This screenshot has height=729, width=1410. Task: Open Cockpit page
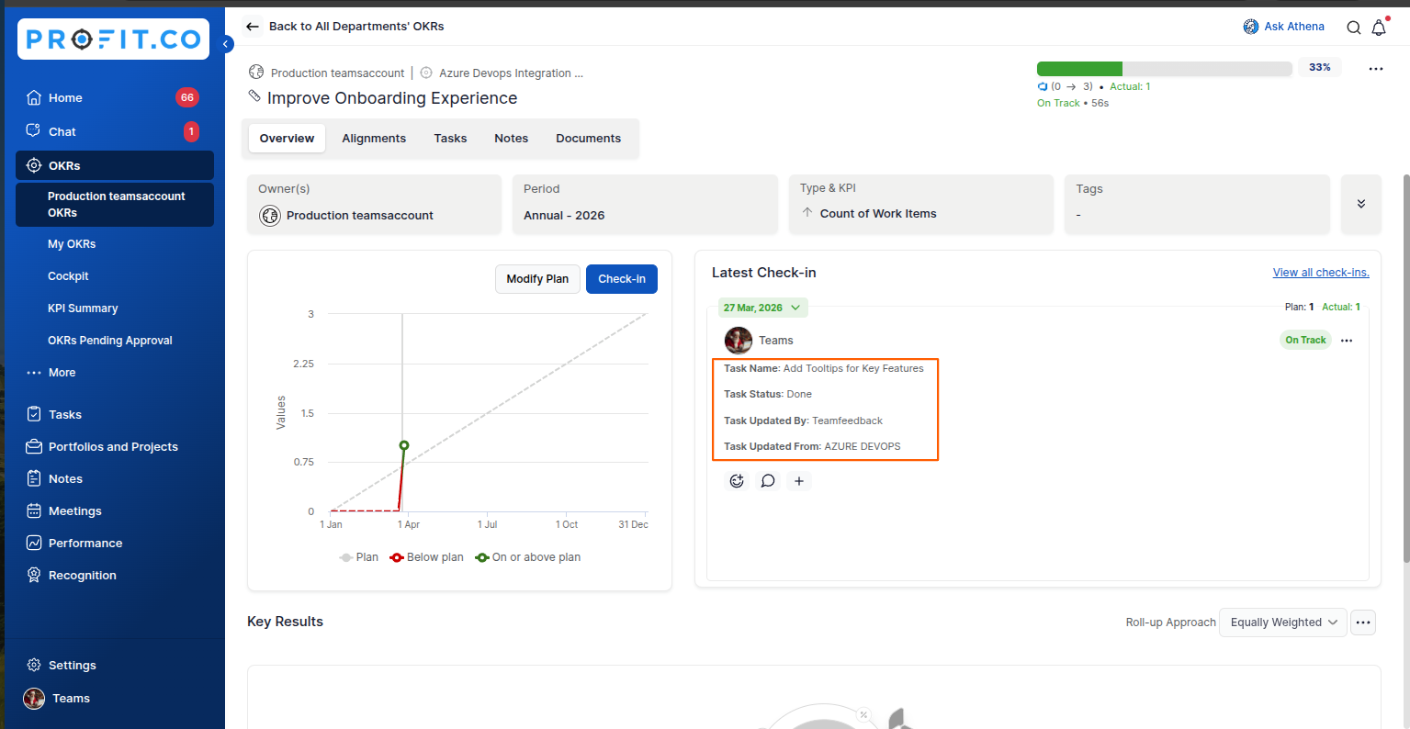click(68, 276)
